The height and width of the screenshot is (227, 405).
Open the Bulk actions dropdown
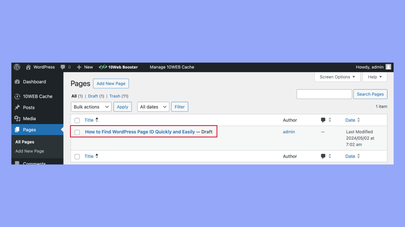point(91,107)
